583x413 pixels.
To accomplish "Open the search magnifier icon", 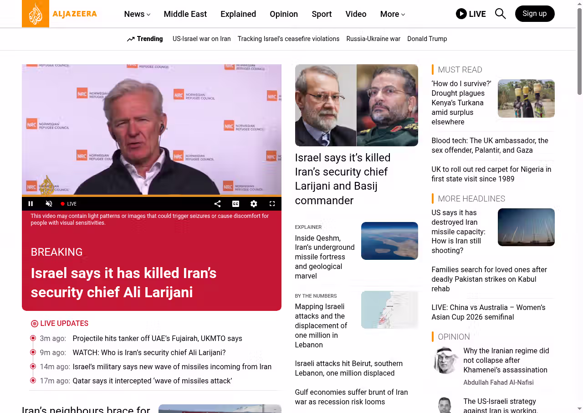I will pyautogui.click(x=500, y=14).
